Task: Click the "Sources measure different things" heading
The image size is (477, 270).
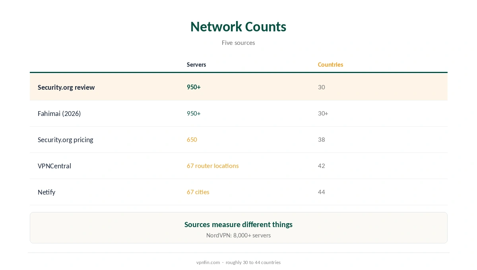Action: point(238,224)
